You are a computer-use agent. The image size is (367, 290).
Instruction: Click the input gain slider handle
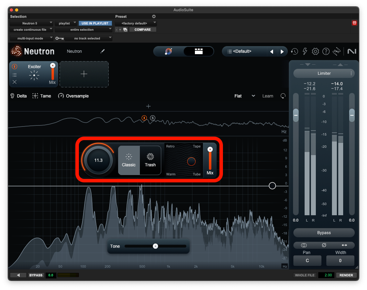coord(296,115)
